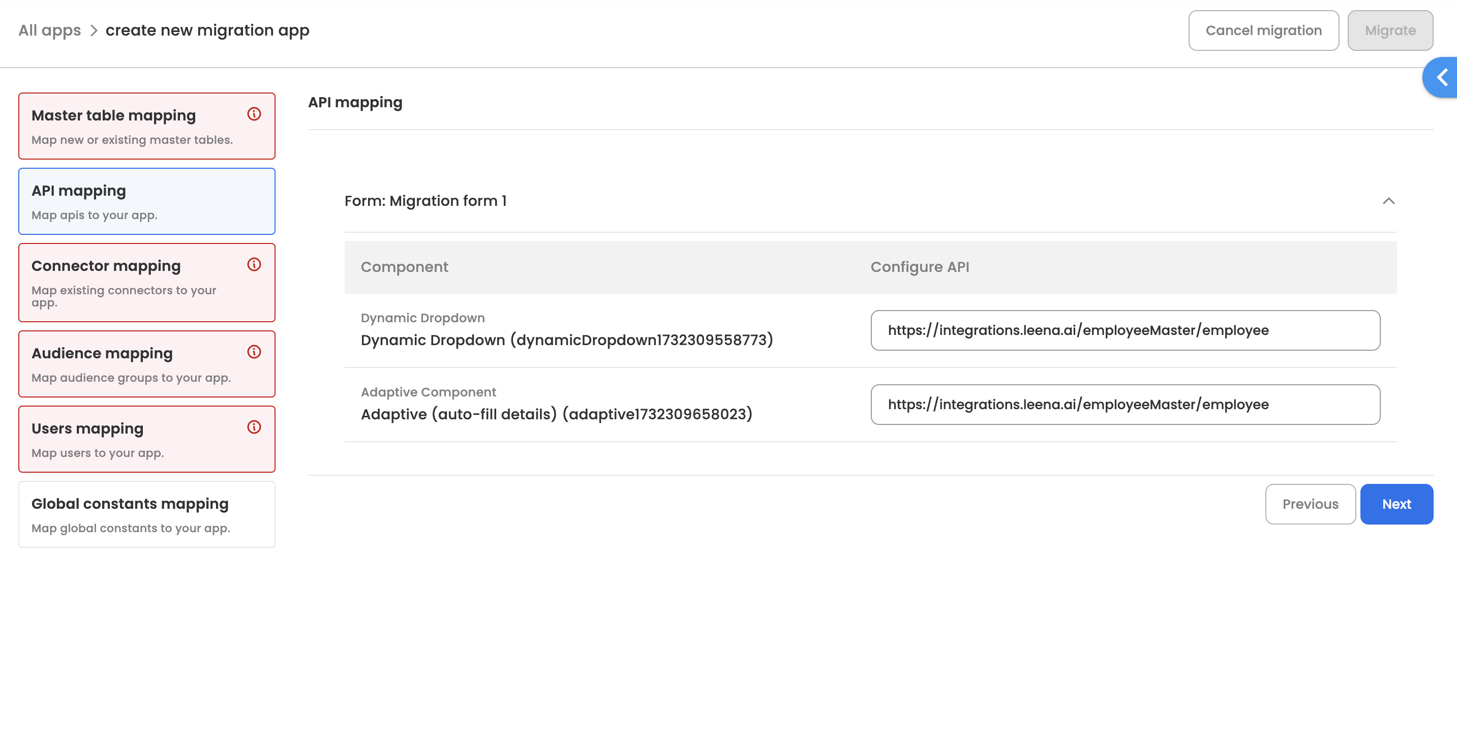The image size is (1457, 736).
Task: Select the API mapping step
Action: click(x=146, y=201)
